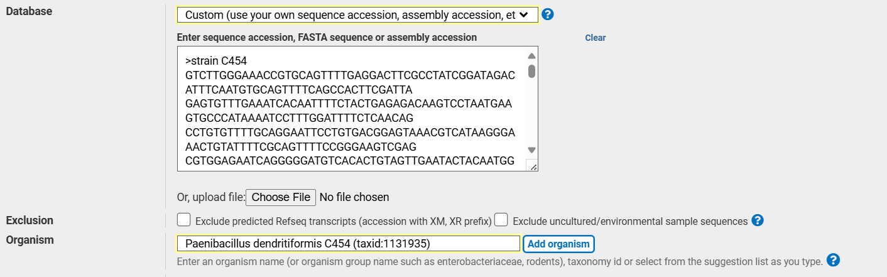Clear the entered FASTA sequence
The image size is (887, 277).
596,38
